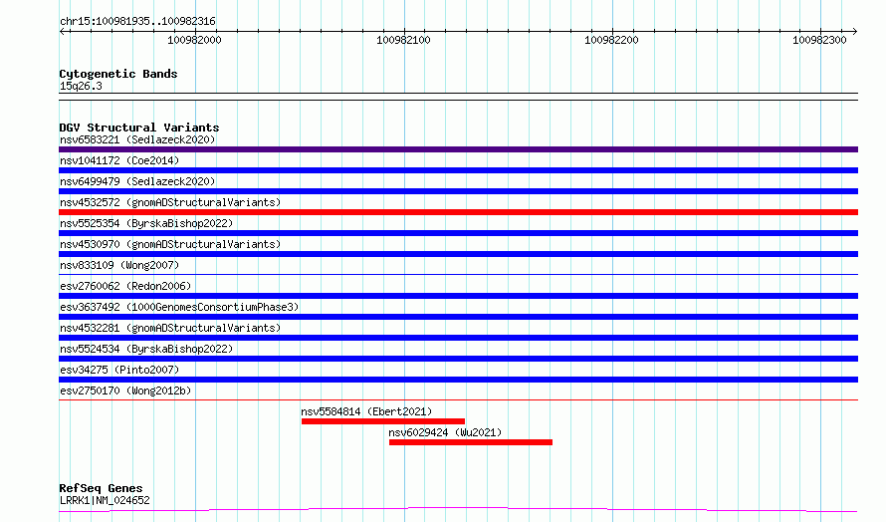The height and width of the screenshot is (522, 886).
Task: Click the RefSeq Genes track title
Action: click(101, 488)
